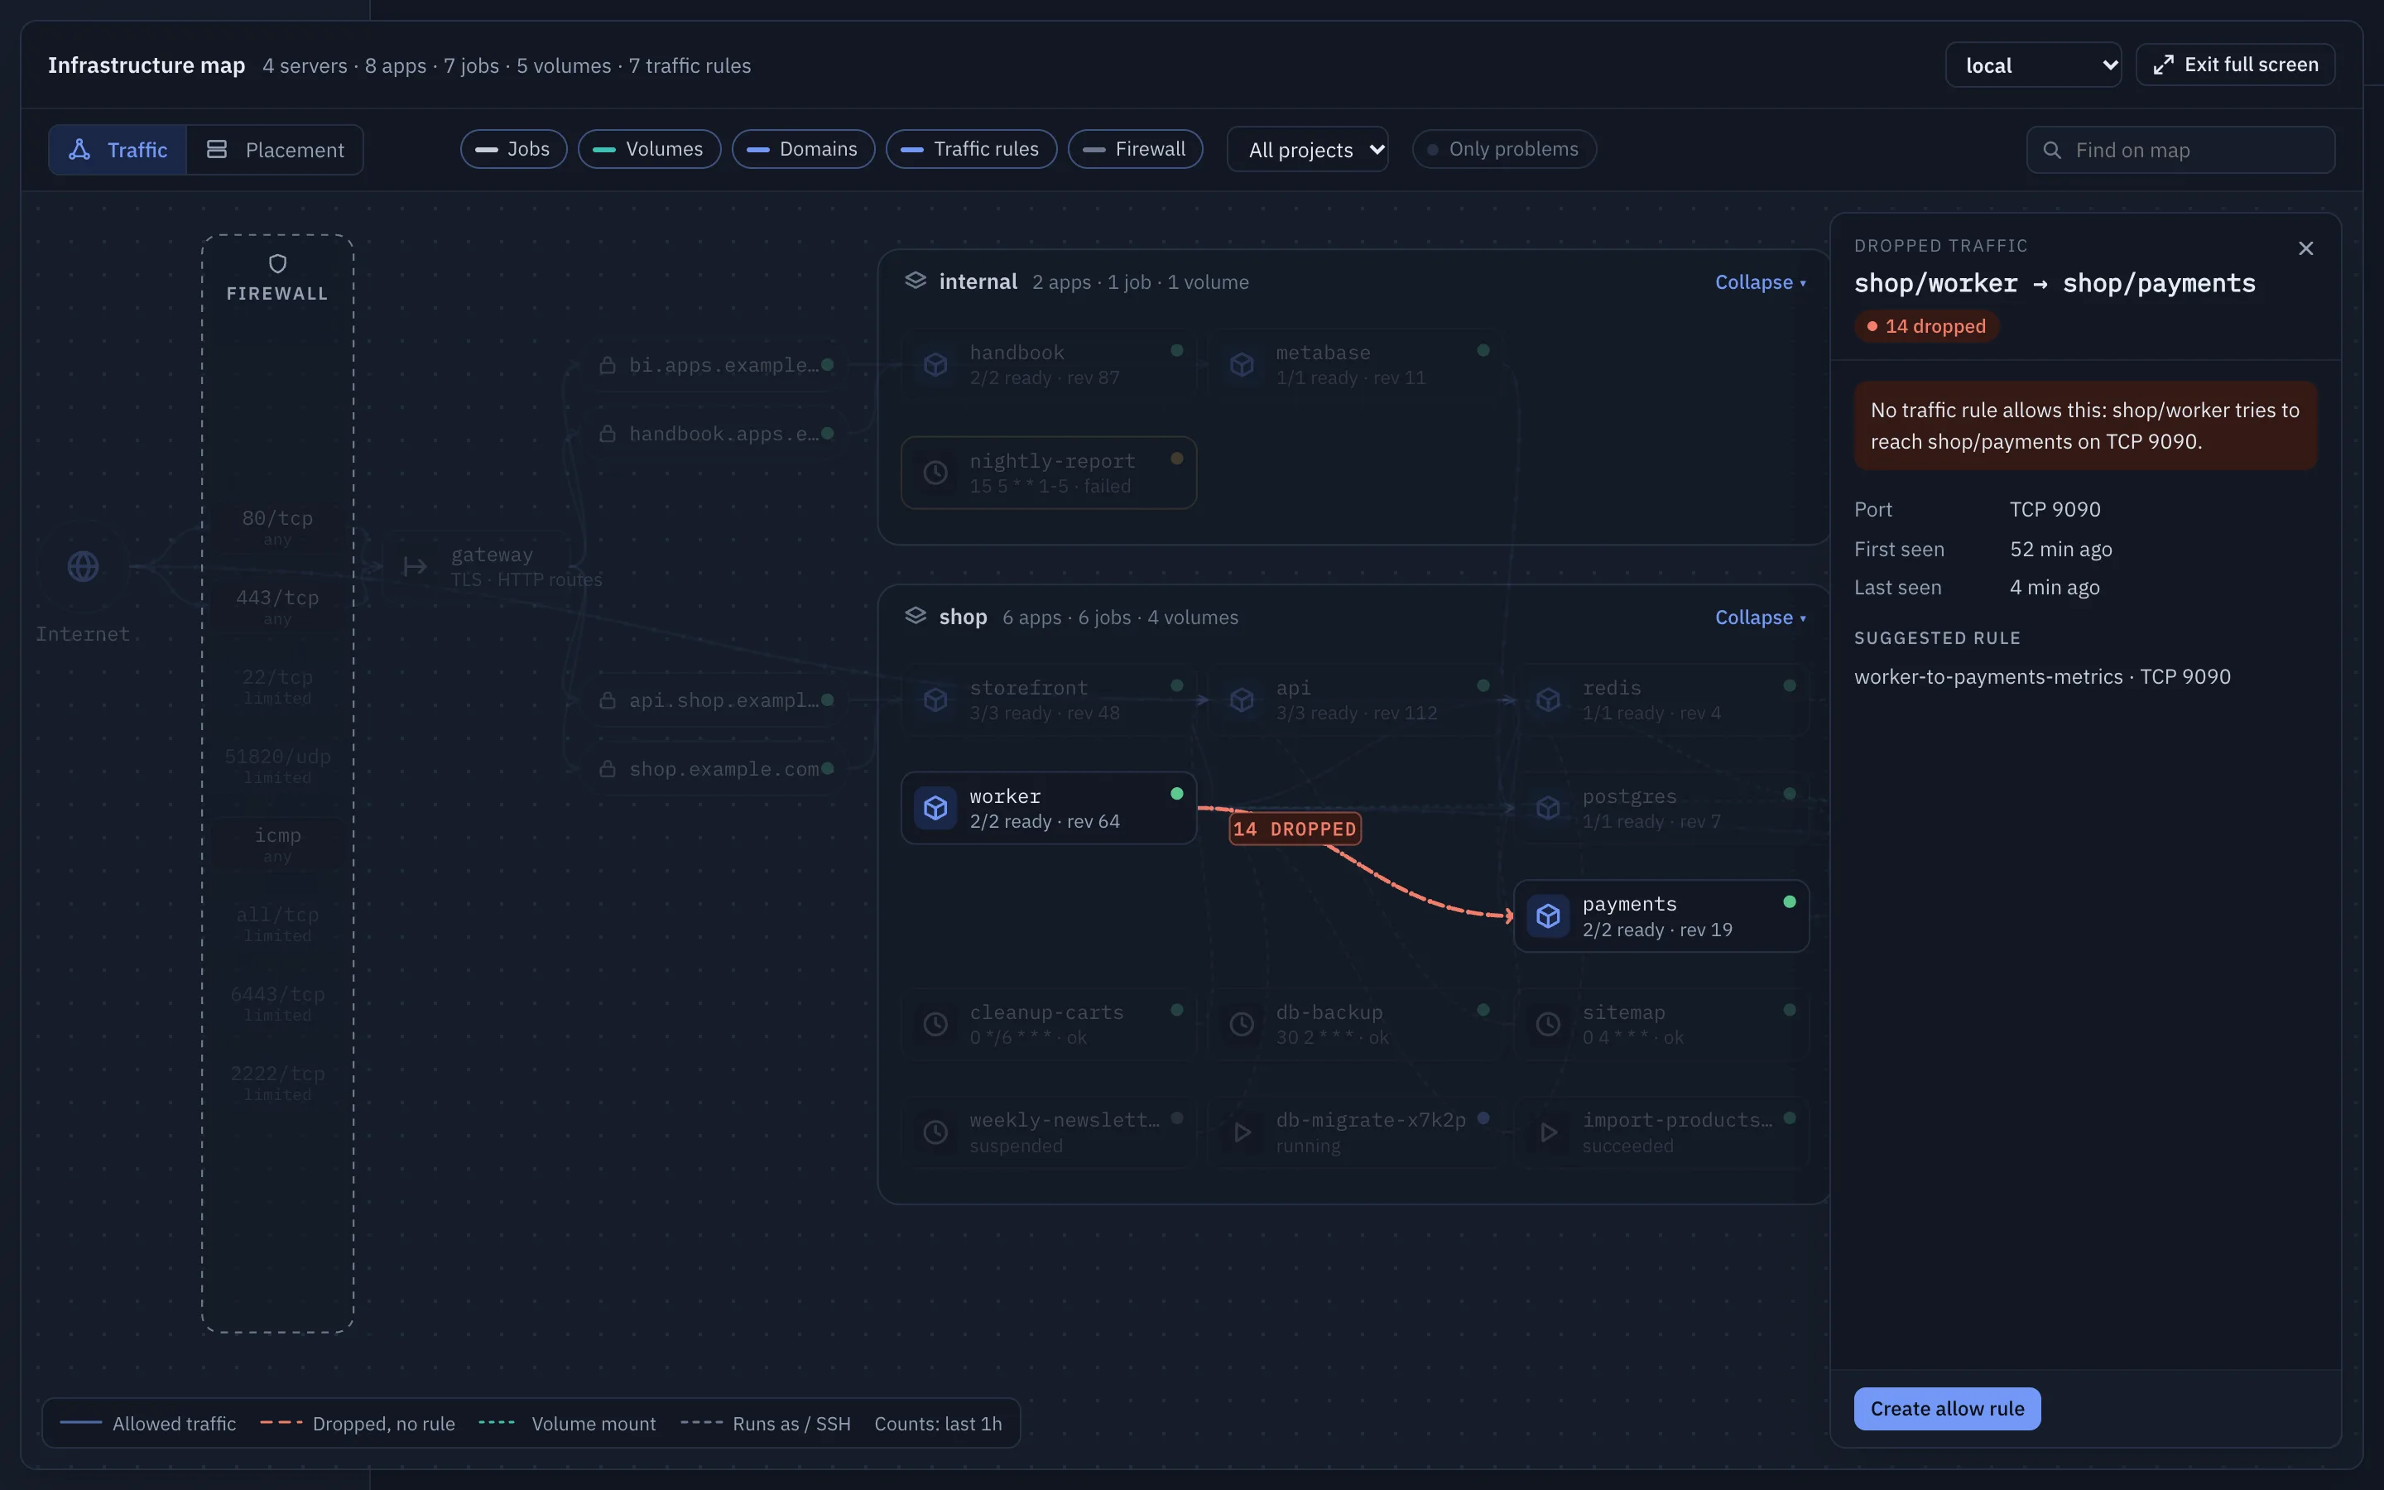Click the 14 dropped badge in panel

click(1926, 326)
